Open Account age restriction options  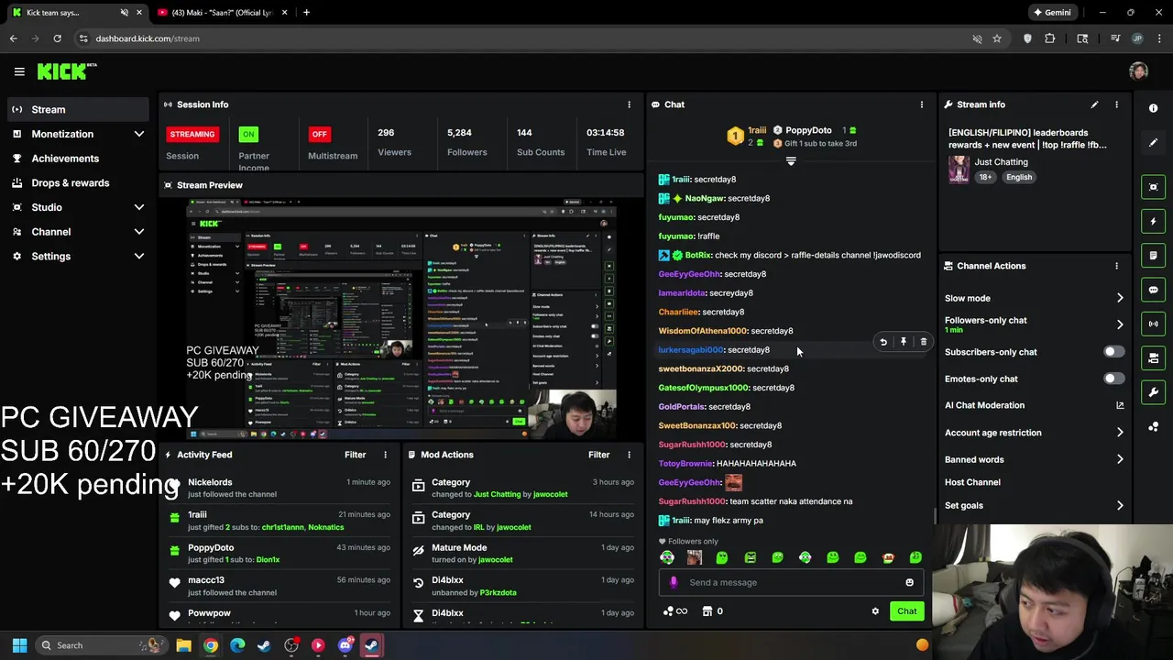pyautogui.click(x=1035, y=433)
